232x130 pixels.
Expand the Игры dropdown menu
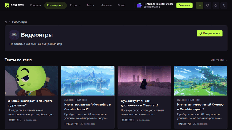pos(75,5)
